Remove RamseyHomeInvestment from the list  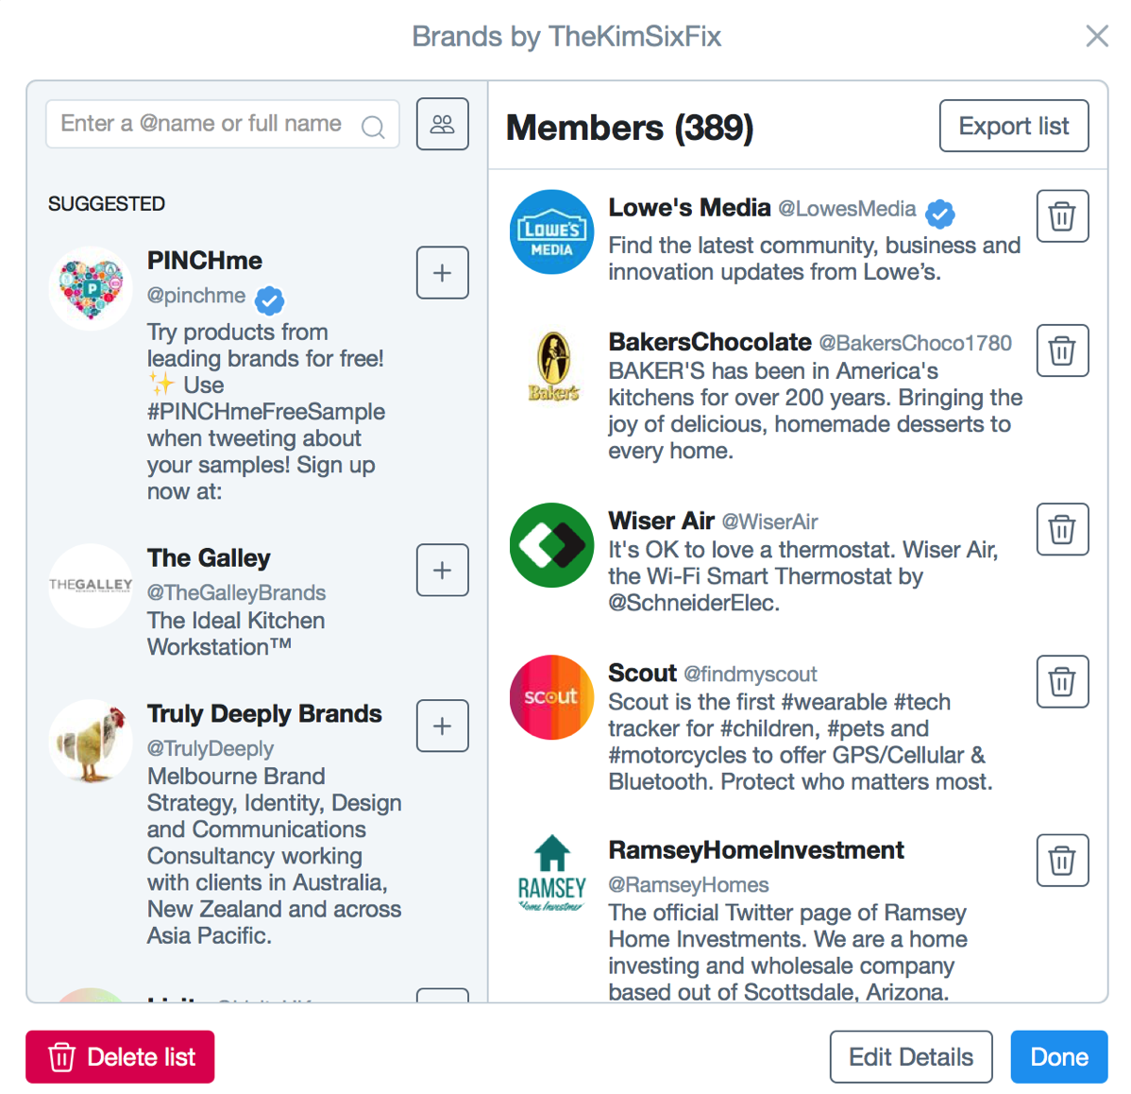(x=1062, y=861)
